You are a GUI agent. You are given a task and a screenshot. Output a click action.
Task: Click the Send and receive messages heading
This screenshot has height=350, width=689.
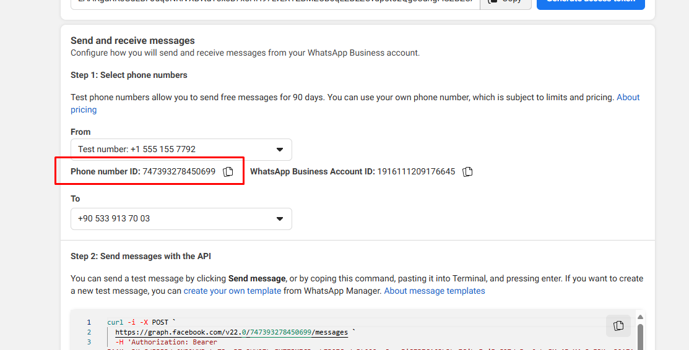[x=132, y=41]
